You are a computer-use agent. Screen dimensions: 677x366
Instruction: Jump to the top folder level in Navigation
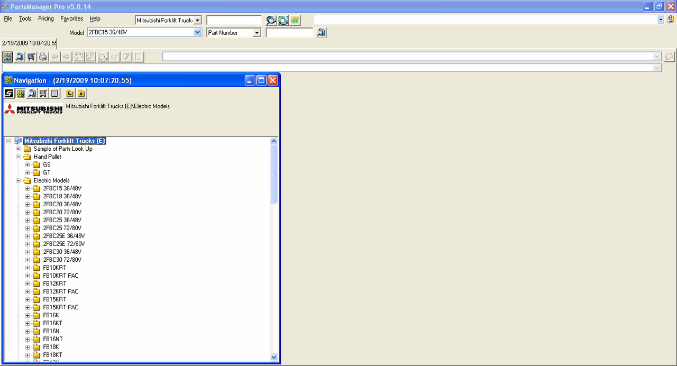(x=81, y=94)
